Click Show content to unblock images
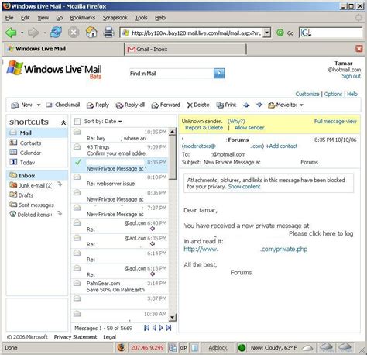367x355 pixels. pyautogui.click(x=244, y=187)
